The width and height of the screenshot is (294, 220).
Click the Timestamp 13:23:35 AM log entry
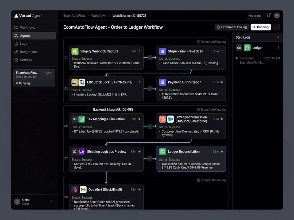click(x=258, y=60)
